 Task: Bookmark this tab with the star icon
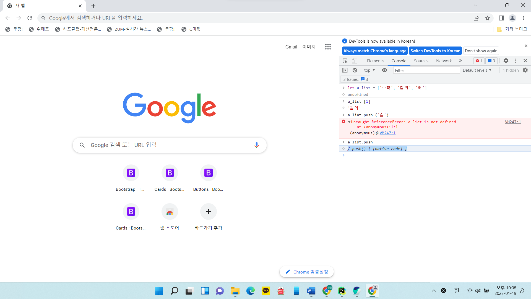click(487, 18)
